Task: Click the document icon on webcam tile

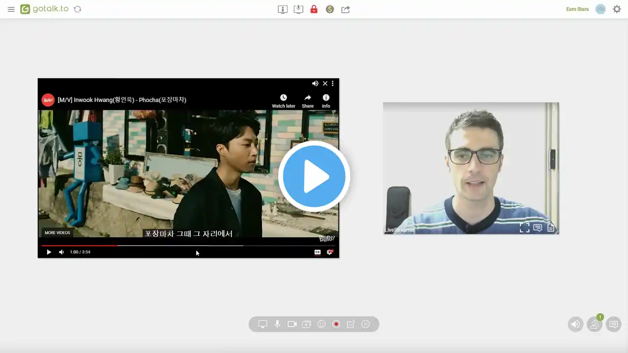Action: pyautogui.click(x=551, y=228)
